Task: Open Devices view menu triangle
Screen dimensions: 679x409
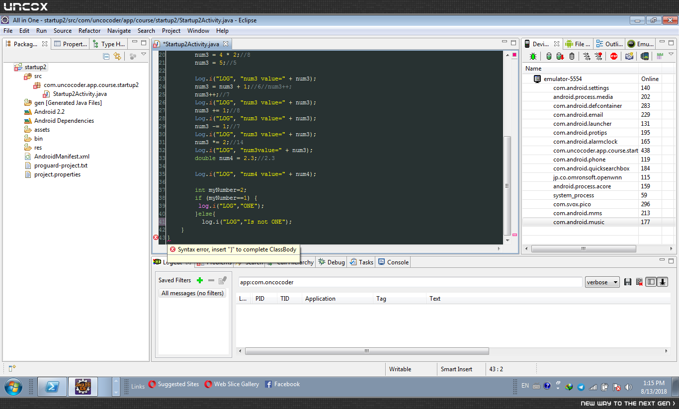Action: 671,54
